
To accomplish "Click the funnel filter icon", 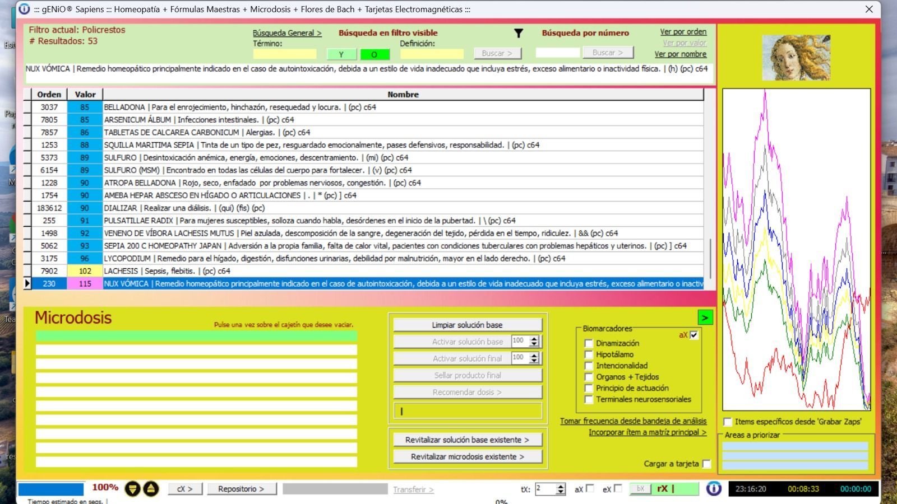I will point(519,34).
